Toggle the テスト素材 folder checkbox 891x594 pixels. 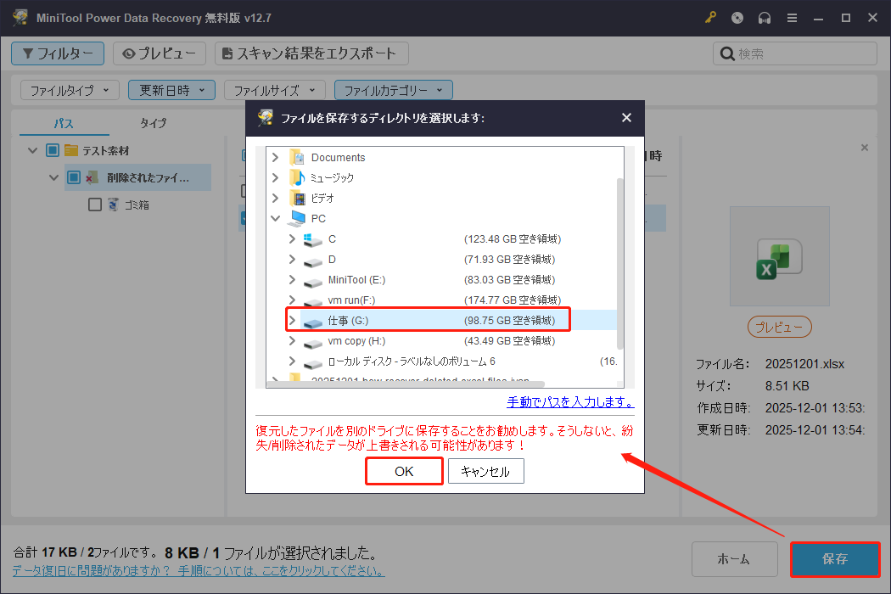tap(51, 149)
